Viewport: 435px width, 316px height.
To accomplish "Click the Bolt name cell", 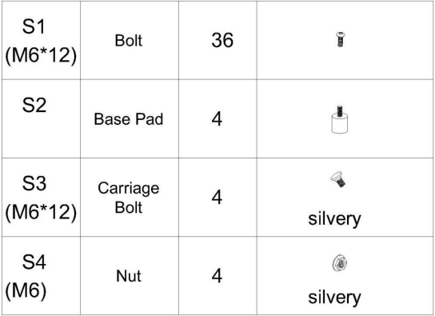I will click(129, 41).
